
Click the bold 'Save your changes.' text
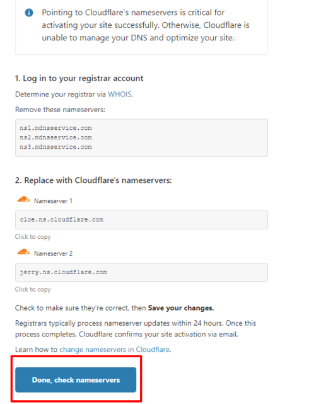click(181, 308)
